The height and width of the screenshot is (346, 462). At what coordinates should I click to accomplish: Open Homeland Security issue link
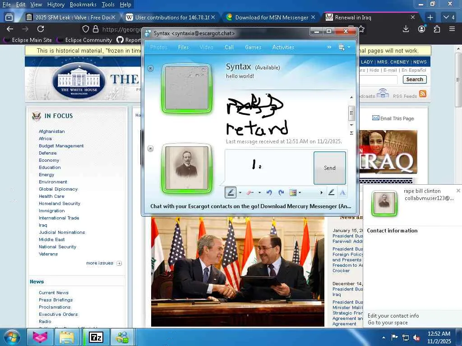click(60, 203)
